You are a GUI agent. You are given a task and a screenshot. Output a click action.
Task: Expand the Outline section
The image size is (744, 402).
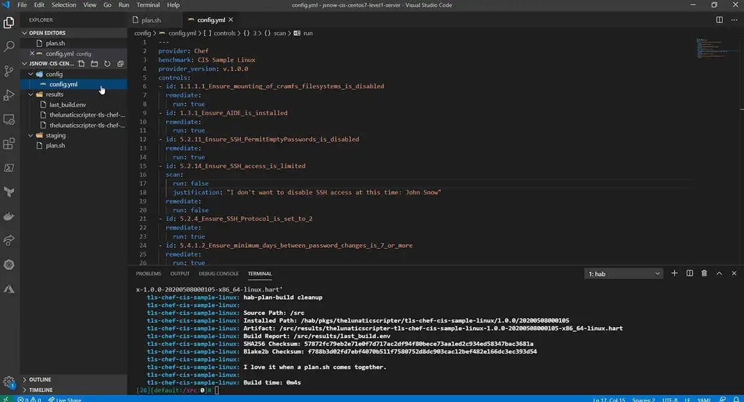coord(40,380)
